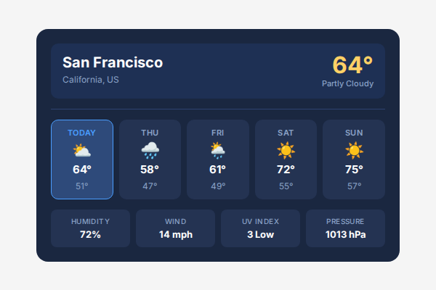Open the FRI forecast label

217,133
